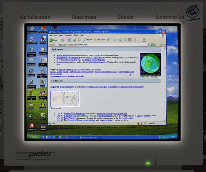Screen dimensions: 206x172
Task: Launch AOL Instant Messenger desktop icon
Action: (x=31, y=84)
